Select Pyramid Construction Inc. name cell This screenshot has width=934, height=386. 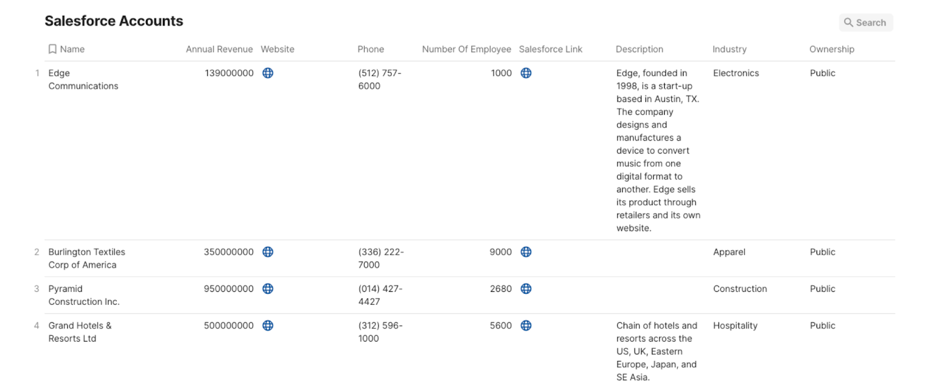84,295
